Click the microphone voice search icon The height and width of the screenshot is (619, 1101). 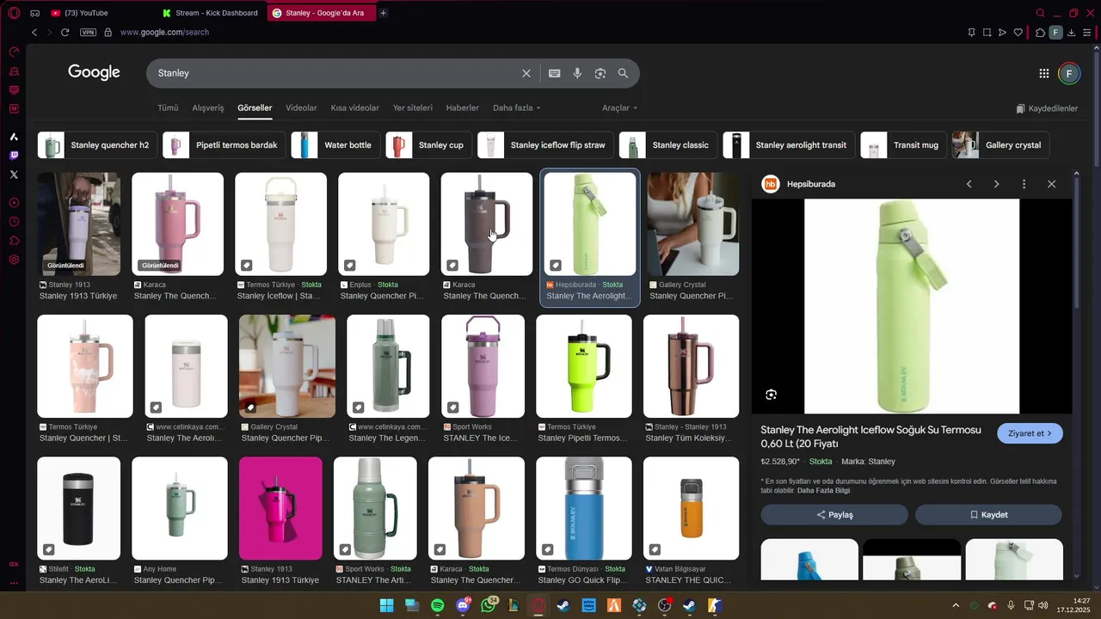click(577, 73)
